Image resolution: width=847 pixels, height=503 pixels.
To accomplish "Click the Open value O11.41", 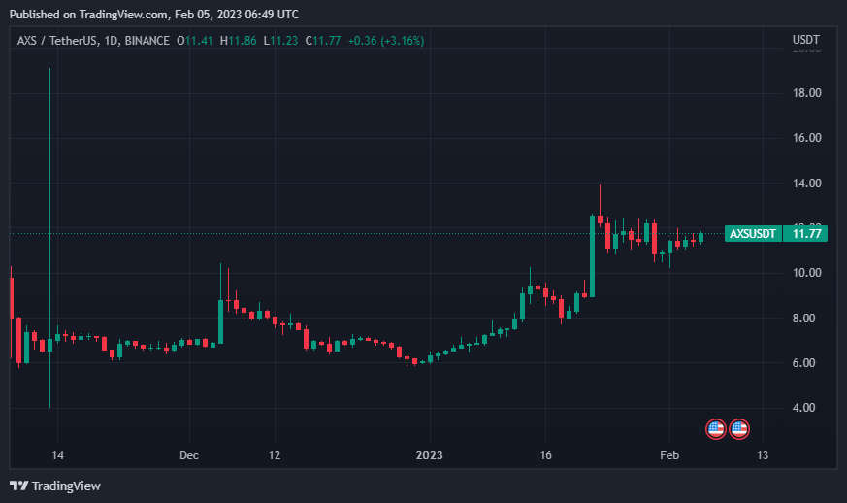I will [x=194, y=41].
